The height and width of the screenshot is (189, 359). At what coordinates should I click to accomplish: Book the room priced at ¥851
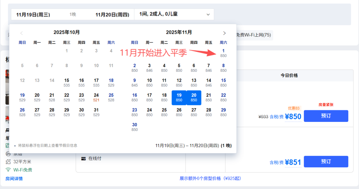pyautogui.click(x=326, y=161)
